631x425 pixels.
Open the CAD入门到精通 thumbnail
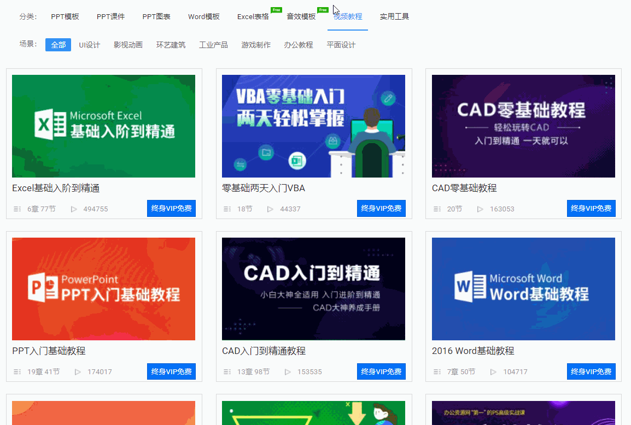click(313, 289)
